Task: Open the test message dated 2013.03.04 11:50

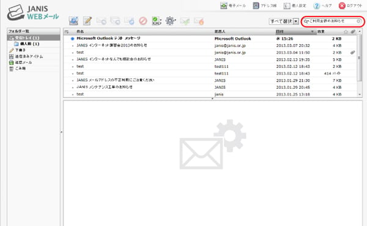Action: pyautogui.click(x=210, y=53)
